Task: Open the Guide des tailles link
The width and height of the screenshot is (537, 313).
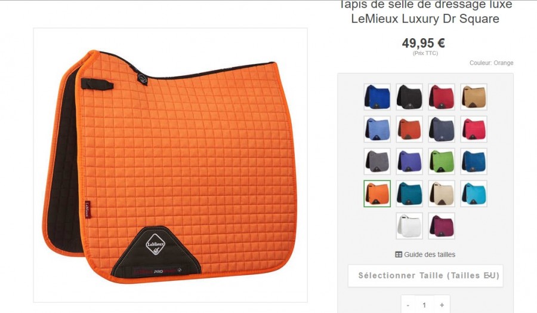Action: coord(425,254)
